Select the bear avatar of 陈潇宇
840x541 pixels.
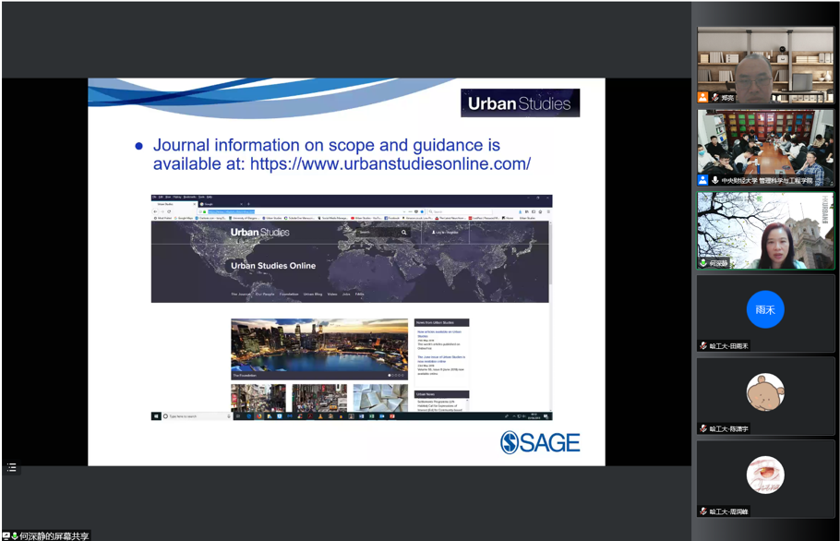click(x=764, y=392)
